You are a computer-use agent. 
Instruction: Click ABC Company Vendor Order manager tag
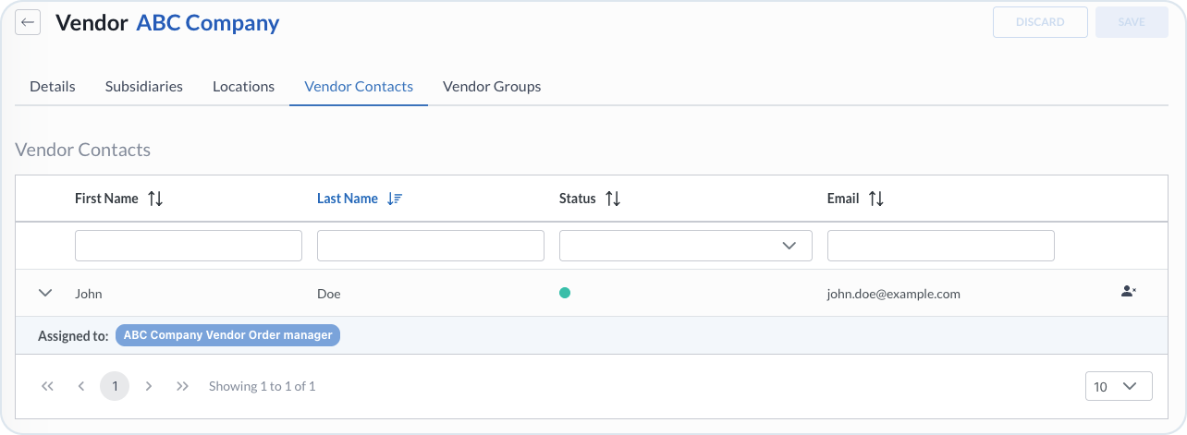pos(227,335)
